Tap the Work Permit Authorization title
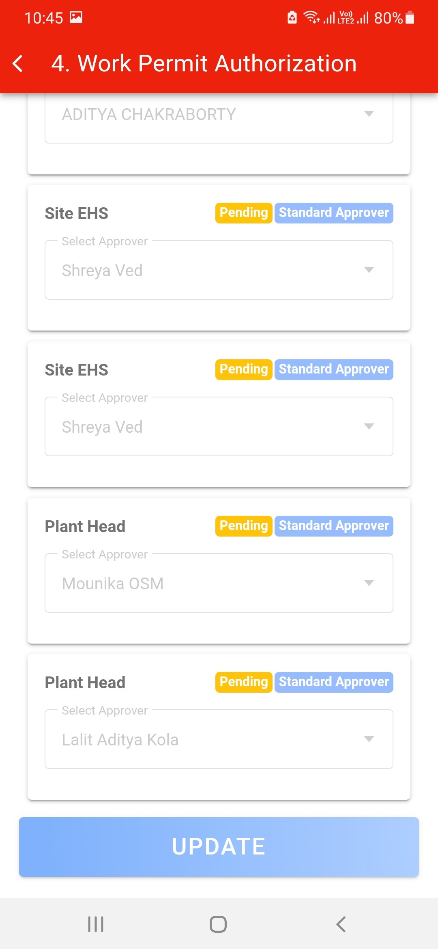 (204, 64)
